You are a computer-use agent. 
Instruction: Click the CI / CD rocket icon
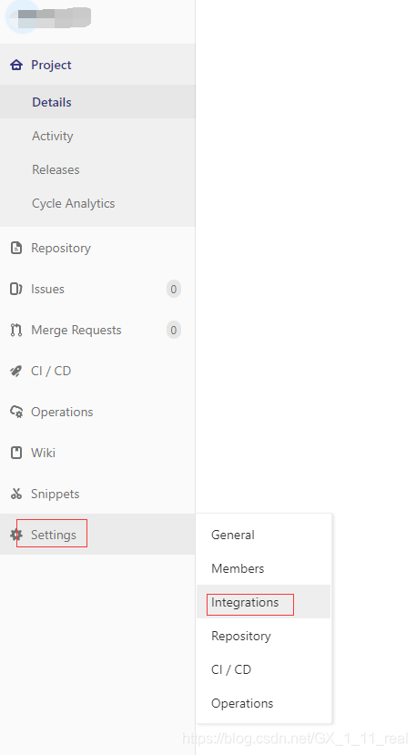click(x=16, y=371)
